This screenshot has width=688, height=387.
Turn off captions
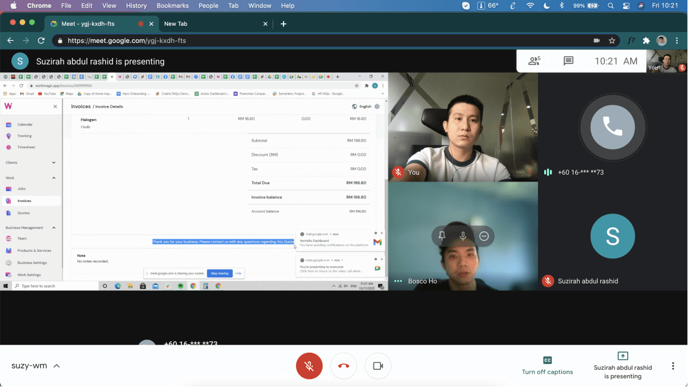pyautogui.click(x=547, y=366)
